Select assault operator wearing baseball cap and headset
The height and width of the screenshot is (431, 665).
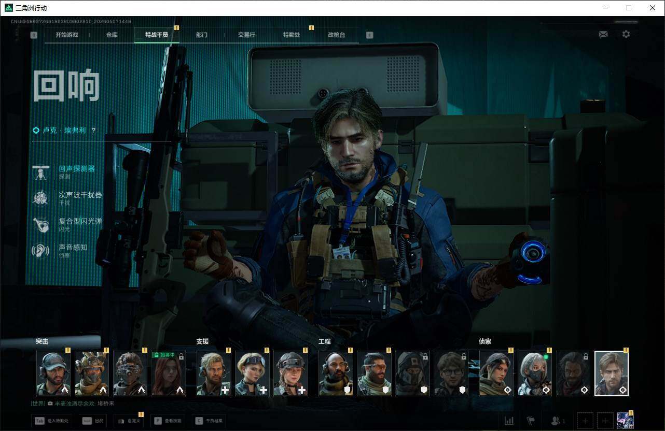click(x=53, y=373)
